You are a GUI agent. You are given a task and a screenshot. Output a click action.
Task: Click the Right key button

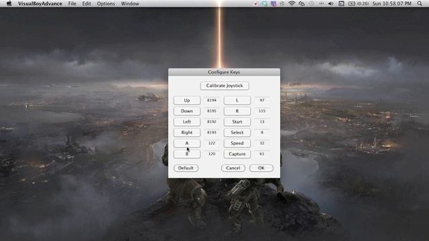[x=187, y=133]
